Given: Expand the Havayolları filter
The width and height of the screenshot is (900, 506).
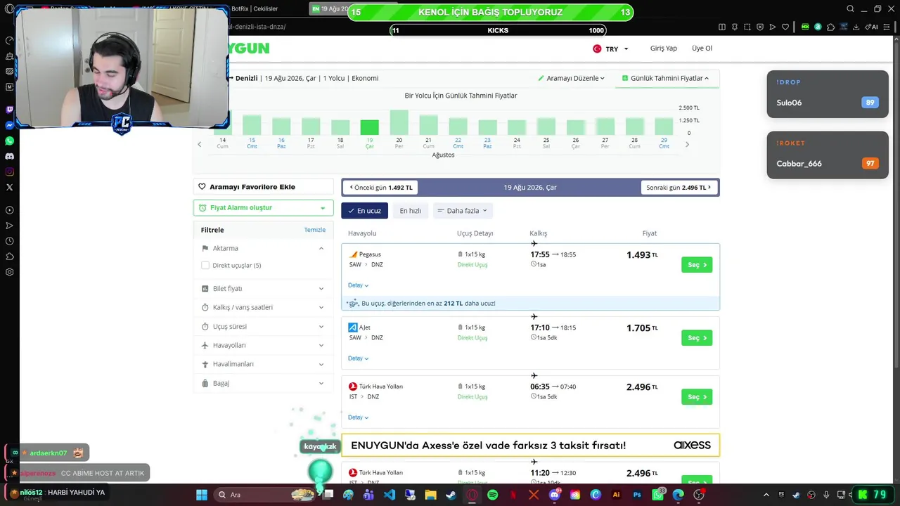Looking at the screenshot, I should click(x=263, y=345).
